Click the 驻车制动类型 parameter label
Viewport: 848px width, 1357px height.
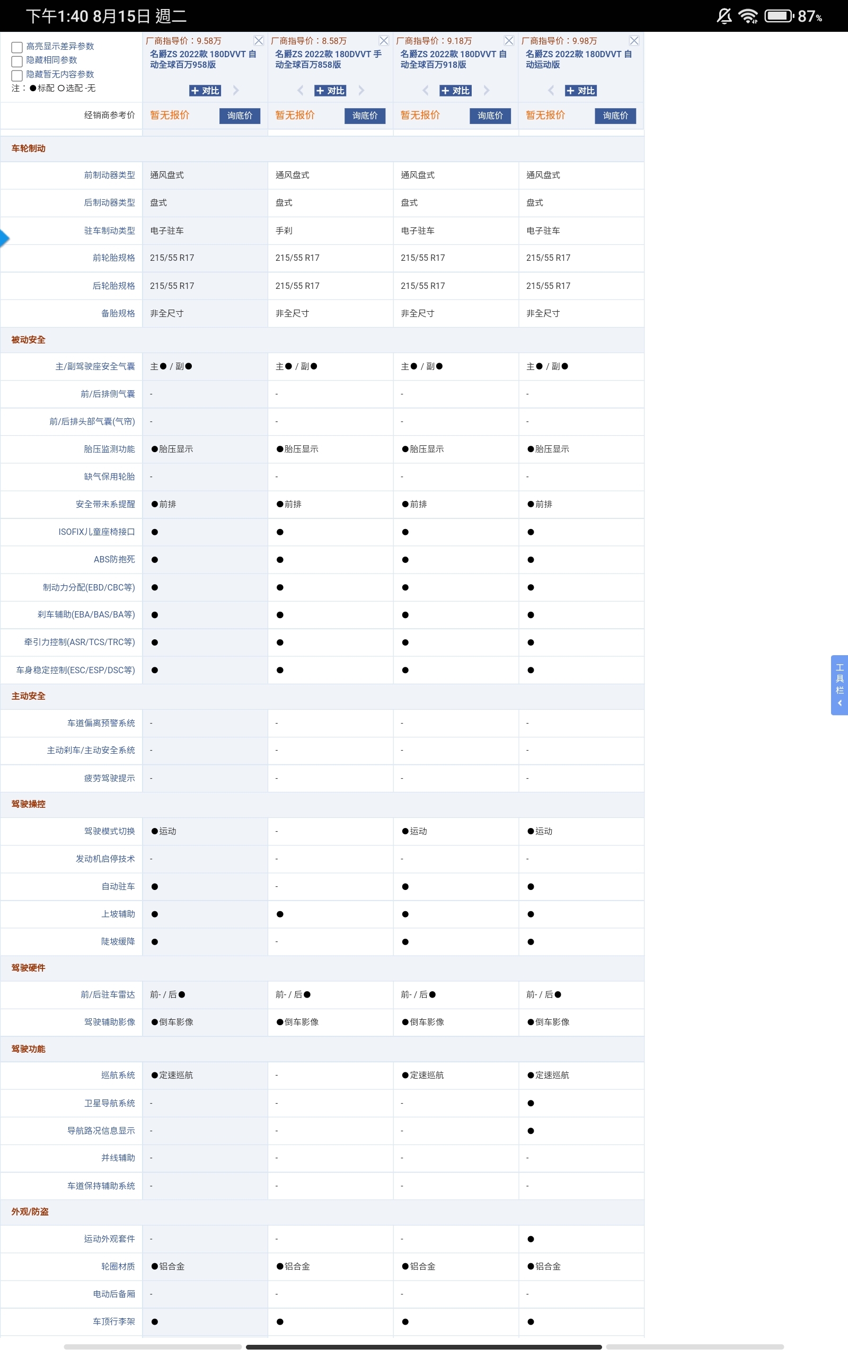click(x=109, y=231)
